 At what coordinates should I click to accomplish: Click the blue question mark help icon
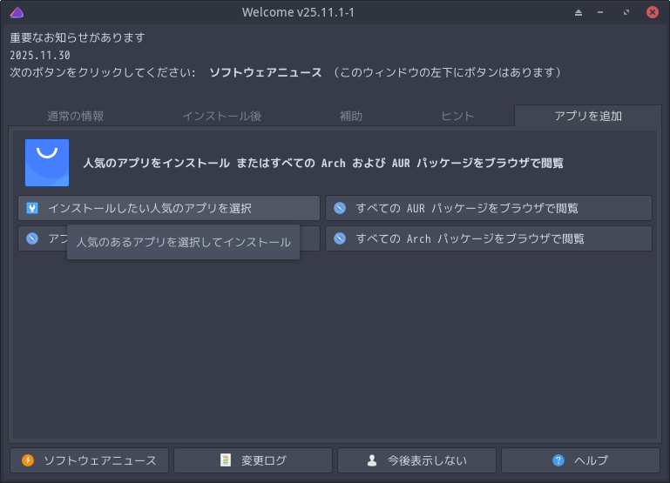click(558, 460)
